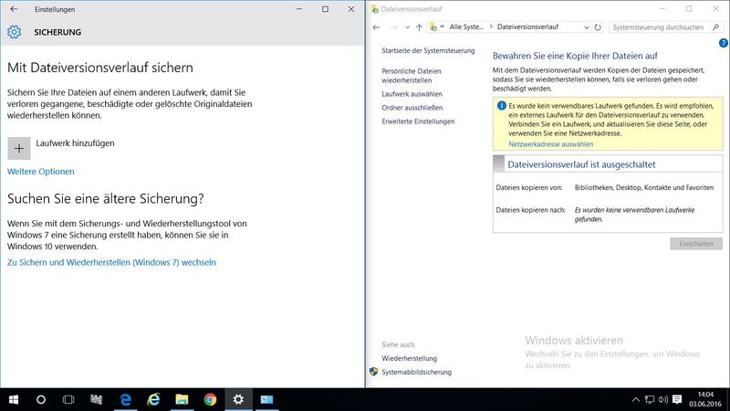Click the shield icon beside Systemabbildsicherung
Viewport: 730px width, 411px height.
click(373, 372)
